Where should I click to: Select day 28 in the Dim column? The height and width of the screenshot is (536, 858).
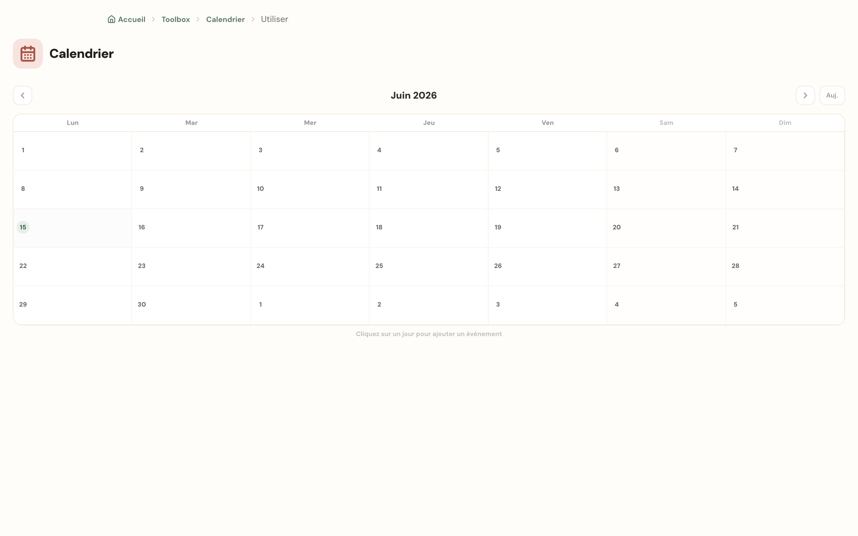point(785,267)
